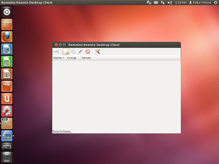The image size is (219, 164).
Task: Open LibreOffice Writer from the launcher
Action: click(7, 49)
